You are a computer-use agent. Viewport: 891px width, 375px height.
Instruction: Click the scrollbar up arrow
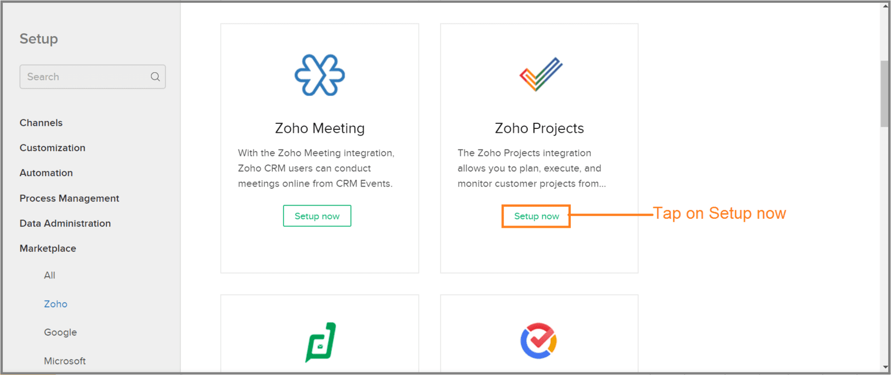coord(885,6)
